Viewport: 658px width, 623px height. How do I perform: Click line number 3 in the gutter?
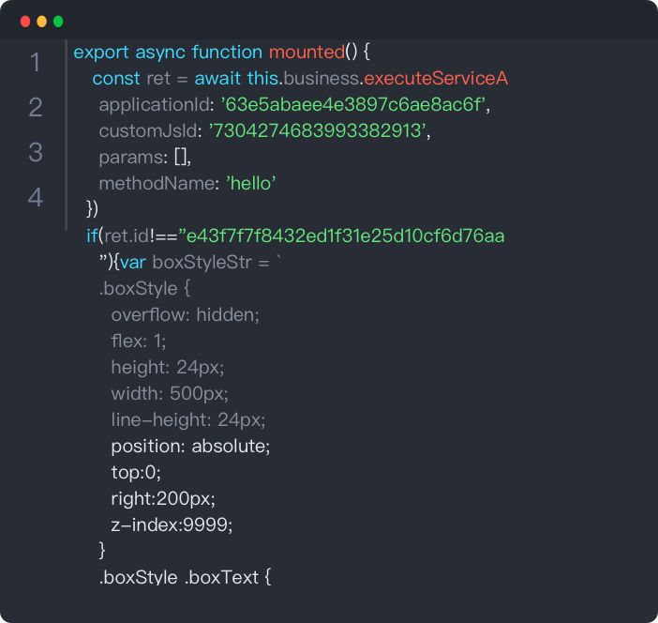click(x=36, y=153)
